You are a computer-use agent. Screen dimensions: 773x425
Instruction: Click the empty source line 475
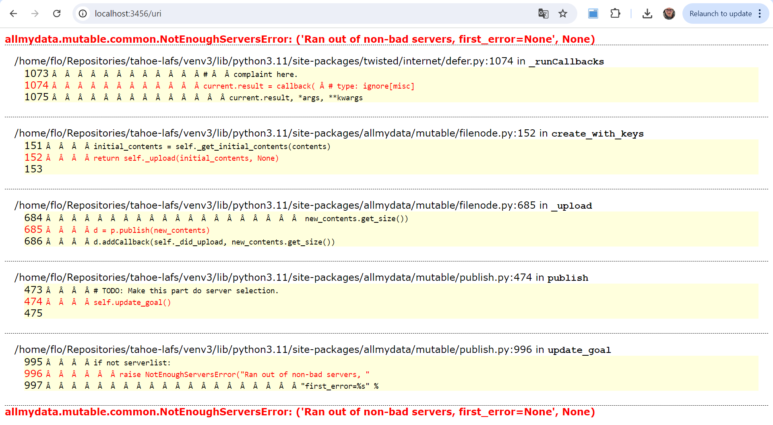coord(33,313)
